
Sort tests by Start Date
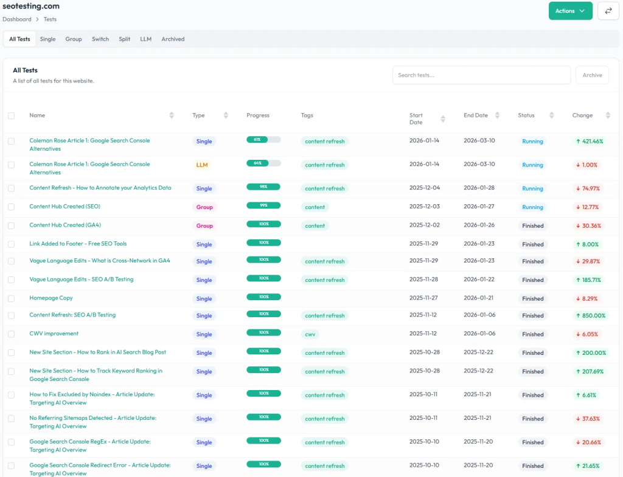click(x=443, y=118)
